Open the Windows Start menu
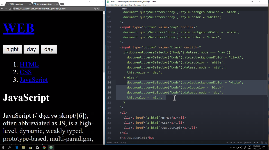269x150 pixels. pyautogui.click(x=3, y=147)
